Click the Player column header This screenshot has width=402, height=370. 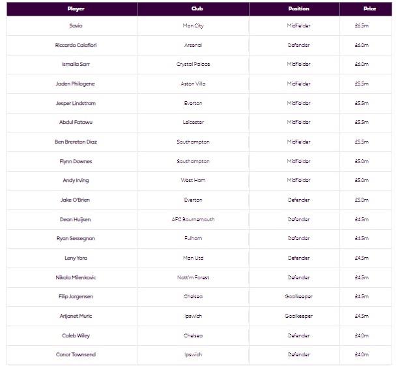tap(76, 9)
